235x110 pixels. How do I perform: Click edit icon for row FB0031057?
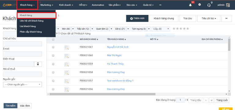[67, 81]
